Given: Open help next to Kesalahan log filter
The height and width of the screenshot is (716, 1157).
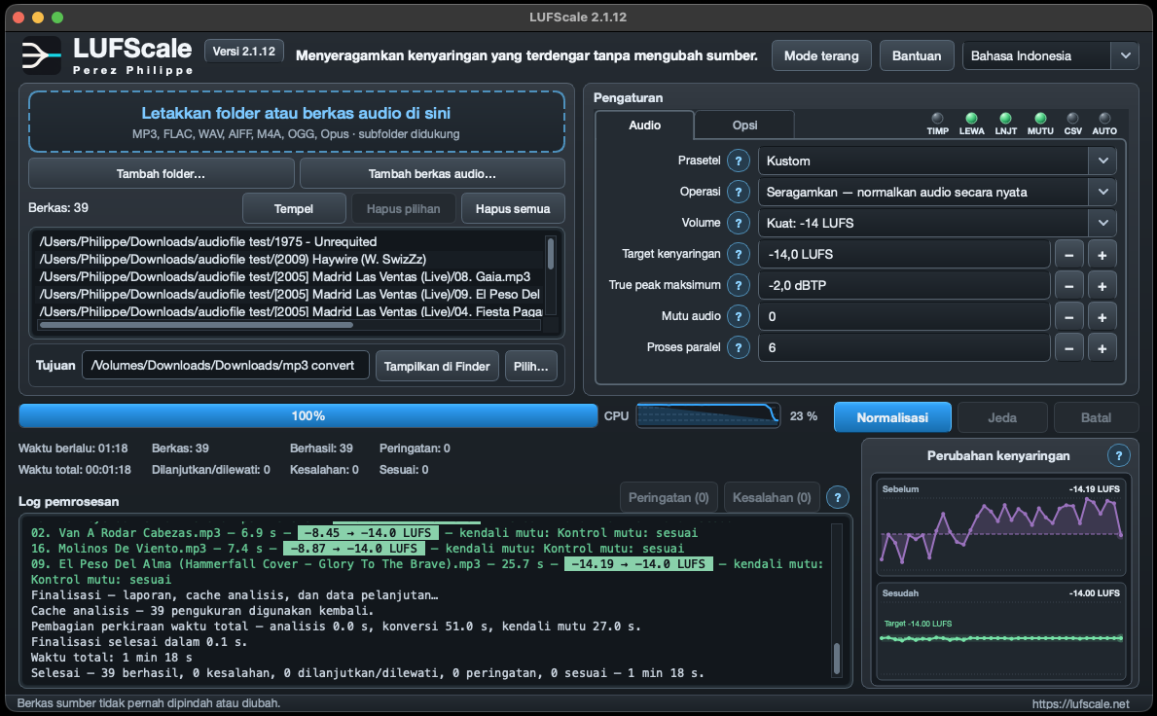Looking at the screenshot, I should click(x=838, y=498).
